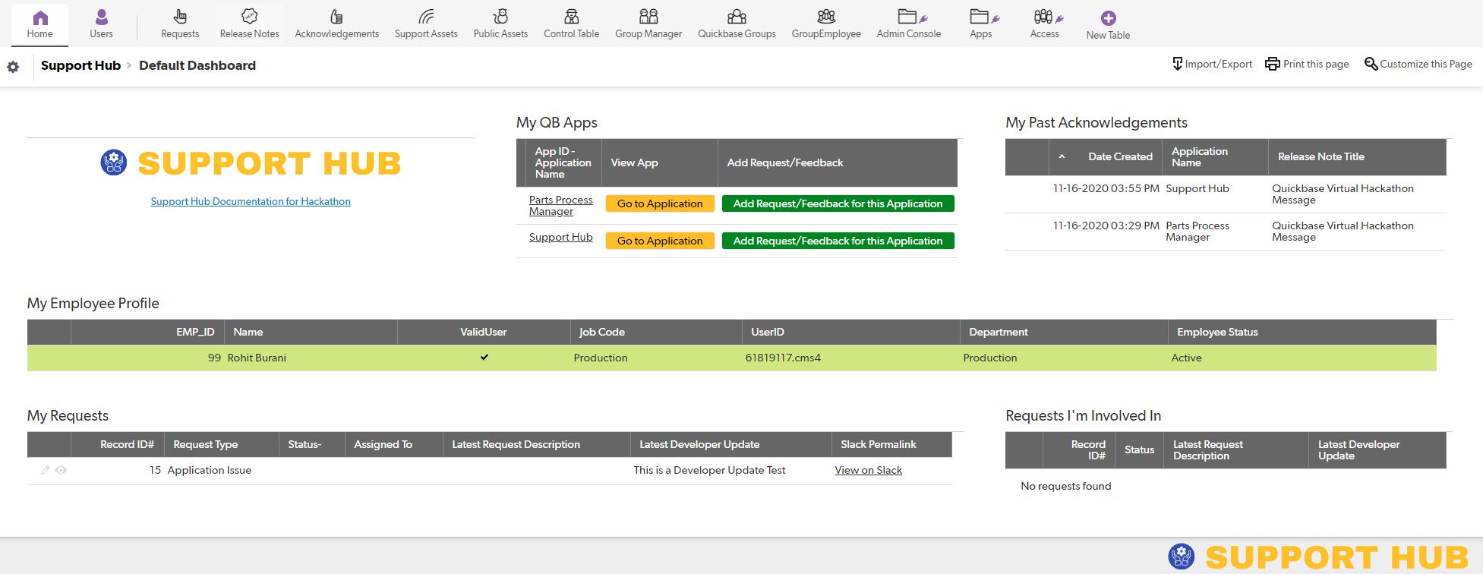Open the app settings gear icon
The image size is (1483, 574).
click(x=13, y=67)
